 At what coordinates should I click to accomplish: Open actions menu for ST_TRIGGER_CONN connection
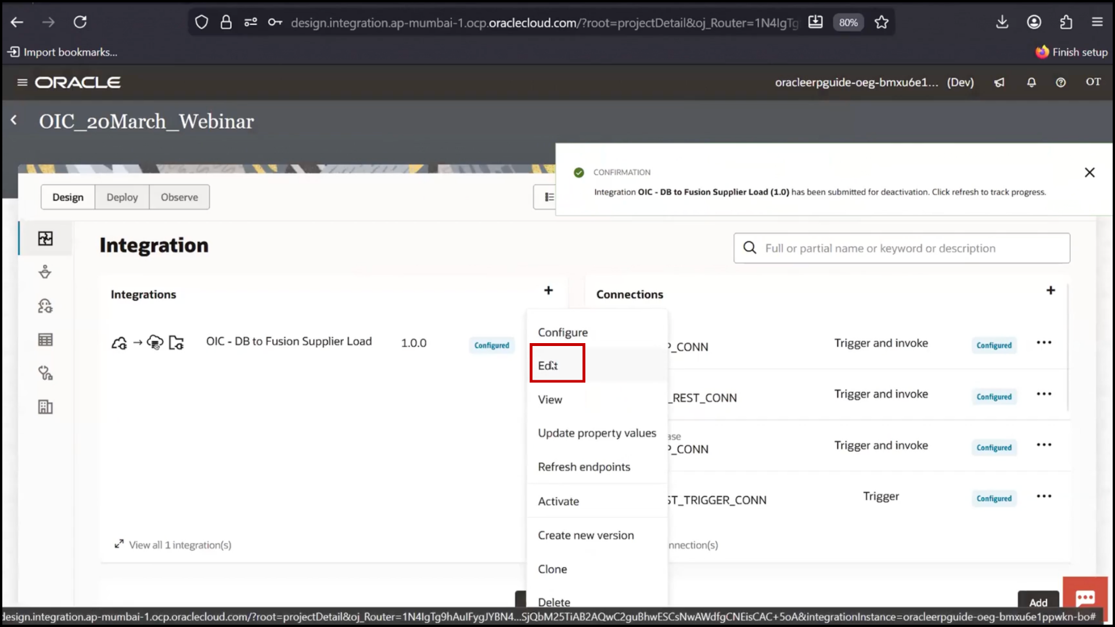point(1044,496)
